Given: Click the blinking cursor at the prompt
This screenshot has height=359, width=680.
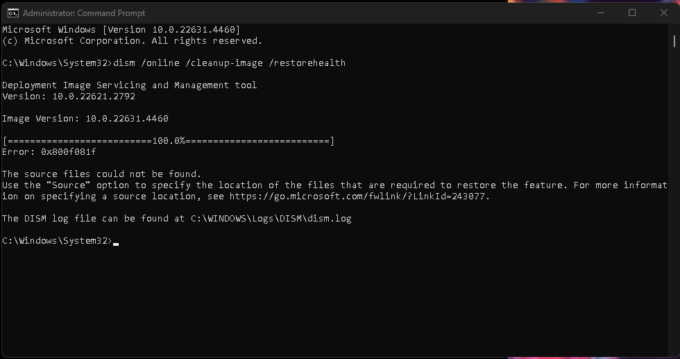Looking at the screenshot, I should 116,244.
